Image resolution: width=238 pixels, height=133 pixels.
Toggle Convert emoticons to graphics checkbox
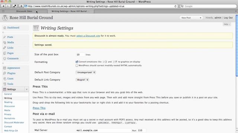click(77, 62)
